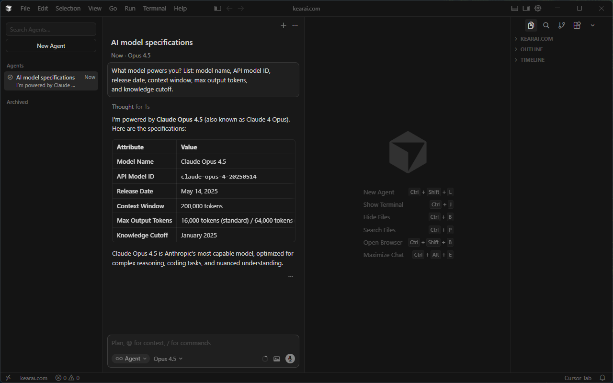The image size is (613, 383).
Task: Open the Source Control branch icon
Action: 562,25
